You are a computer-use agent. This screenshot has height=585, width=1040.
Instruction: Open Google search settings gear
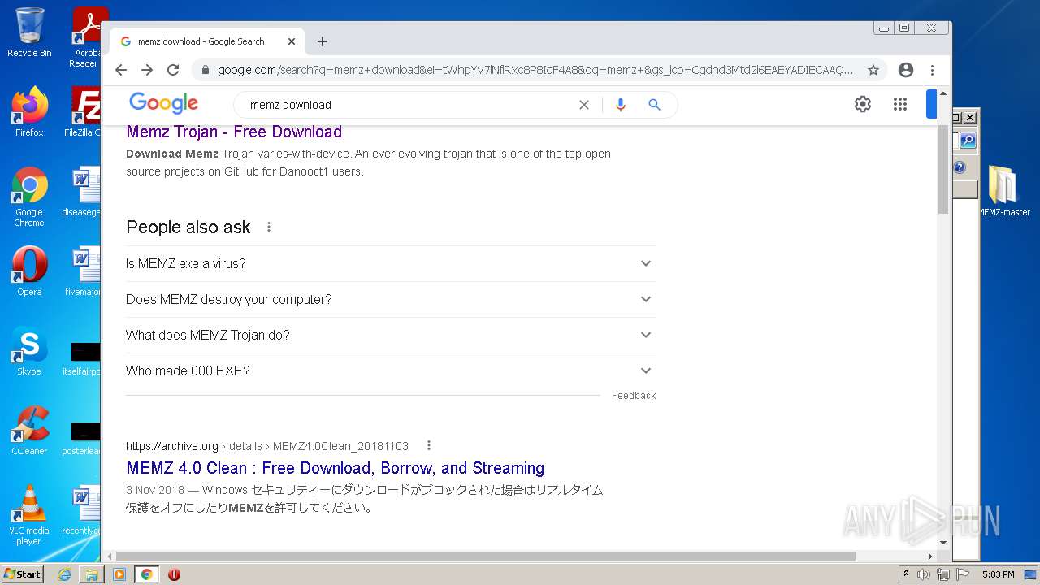[x=863, y=104]
